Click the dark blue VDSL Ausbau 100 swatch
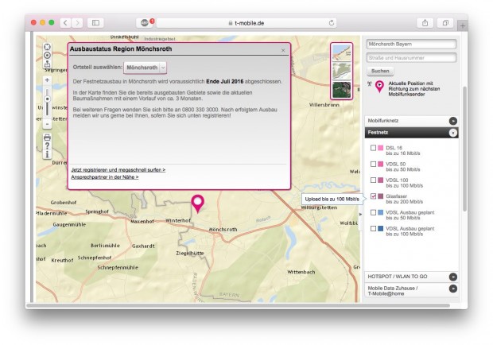The width and height of the screenshot is (493, 345). (x=380, y=228)
